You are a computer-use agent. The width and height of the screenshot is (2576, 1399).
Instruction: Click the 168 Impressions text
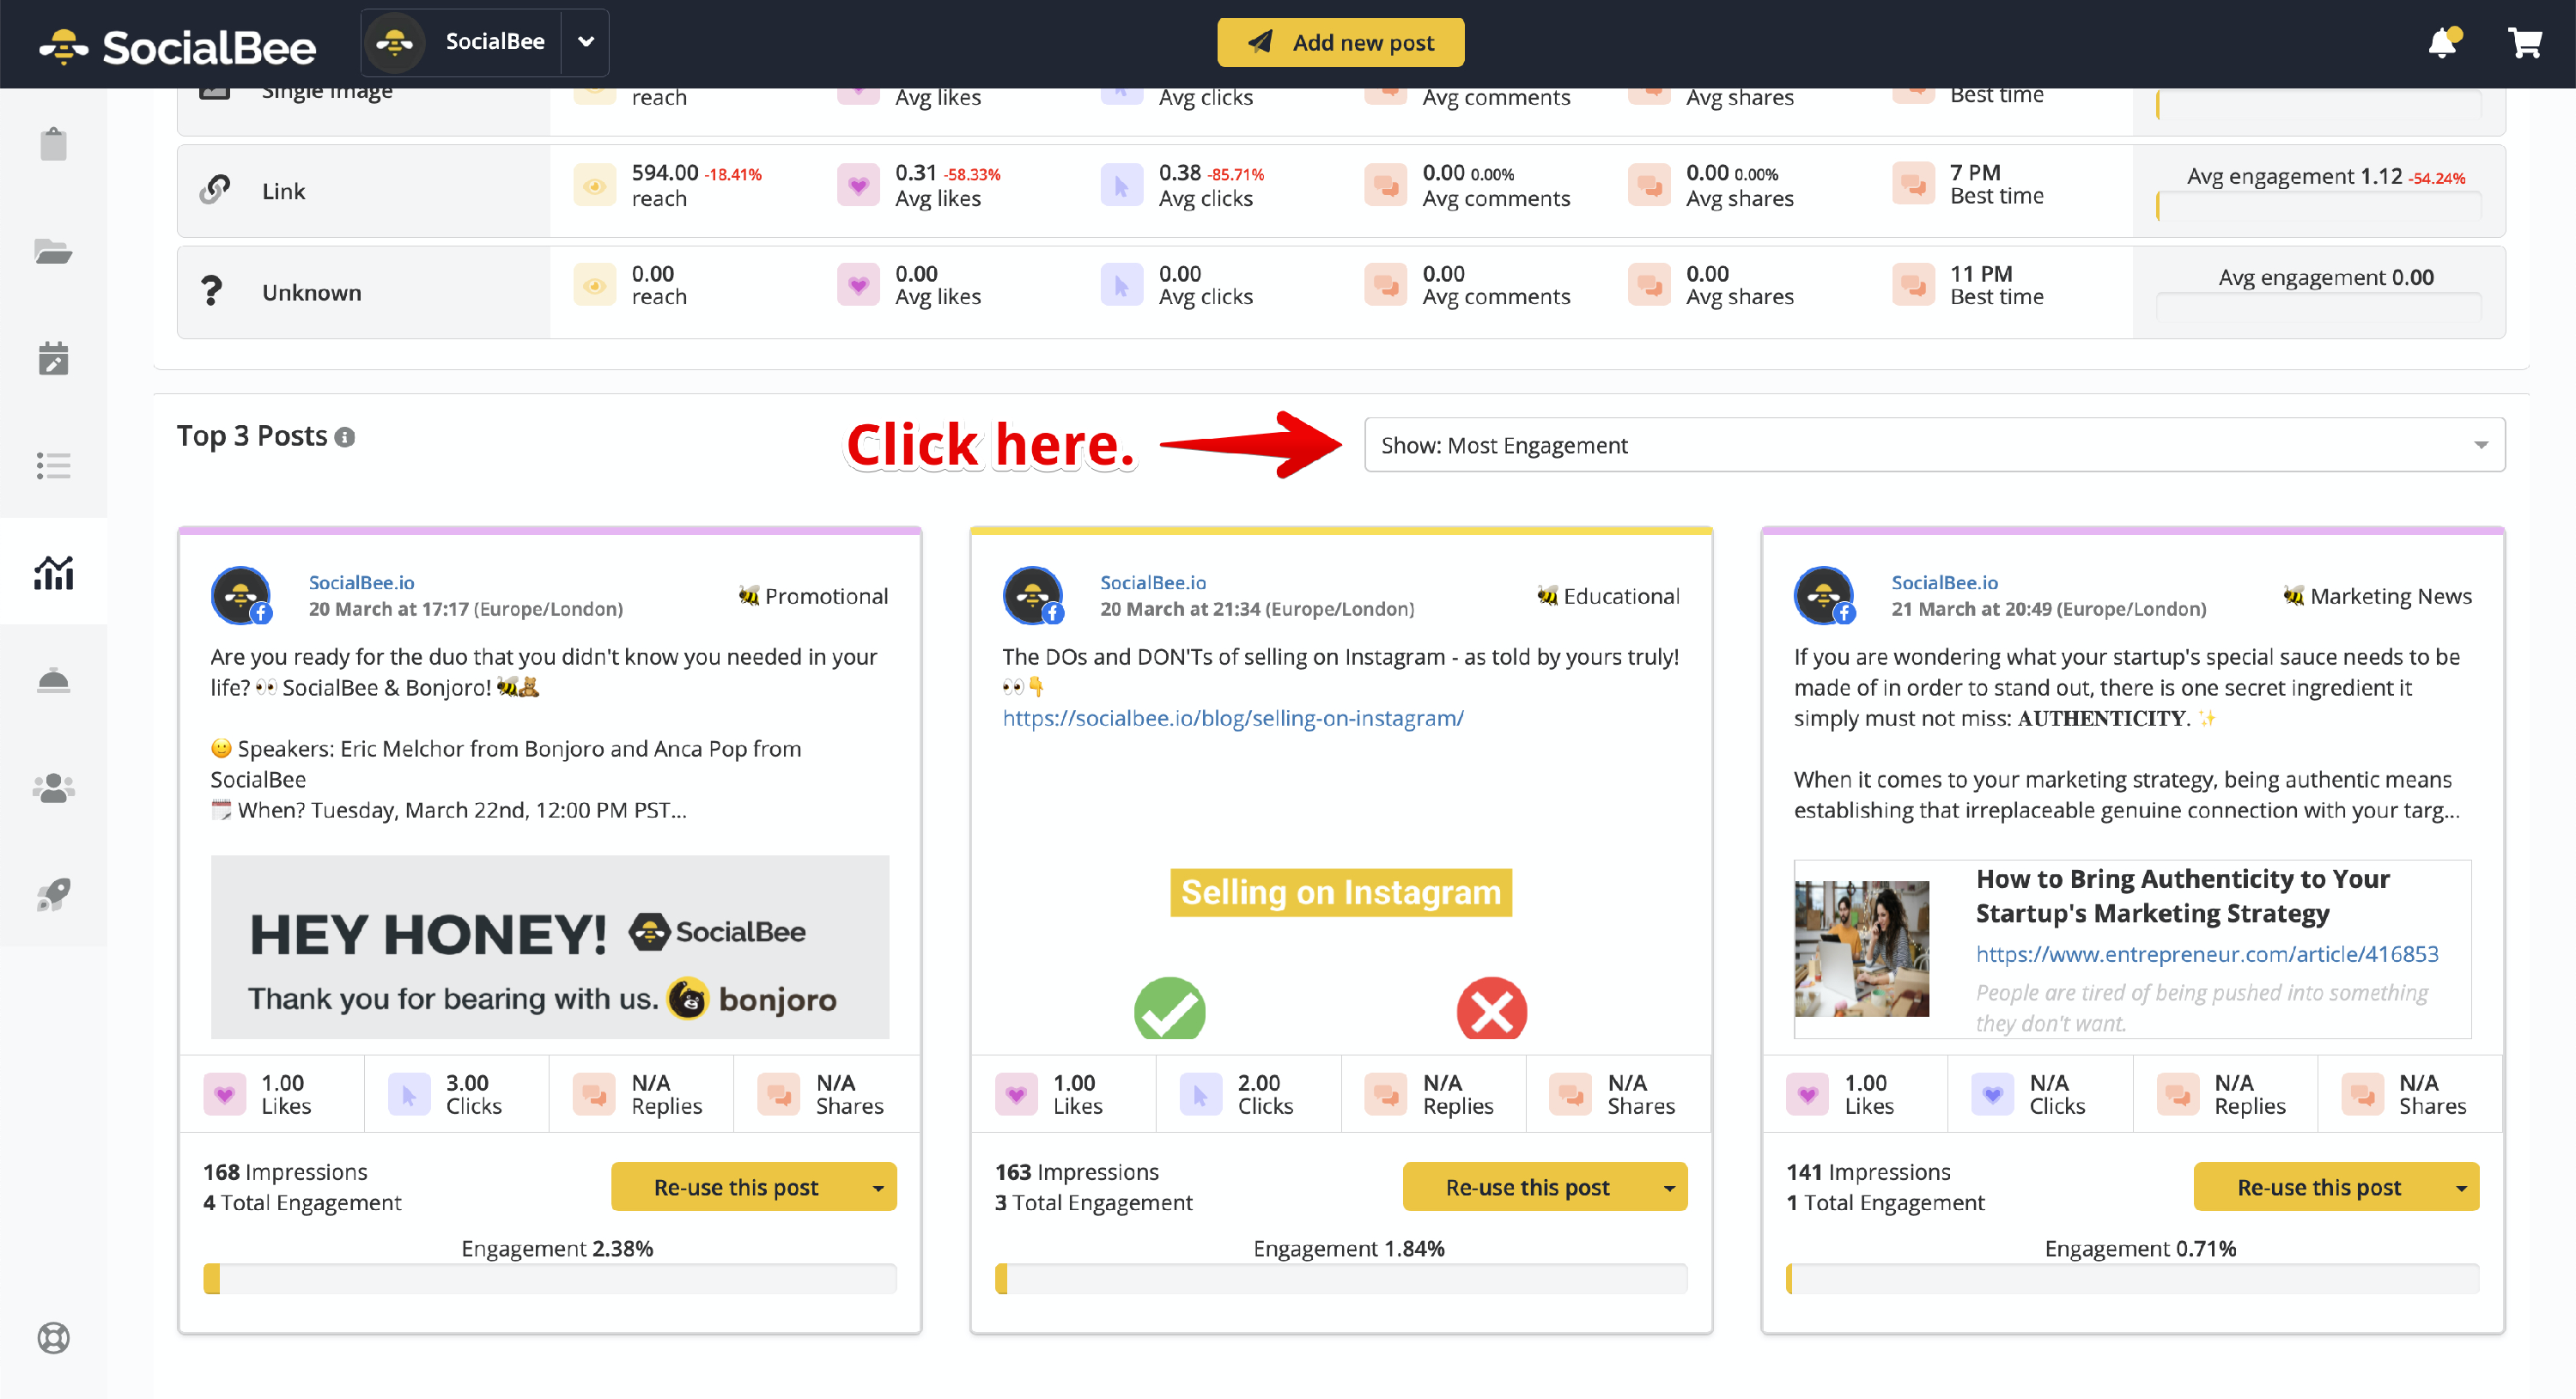point(285,1171)
